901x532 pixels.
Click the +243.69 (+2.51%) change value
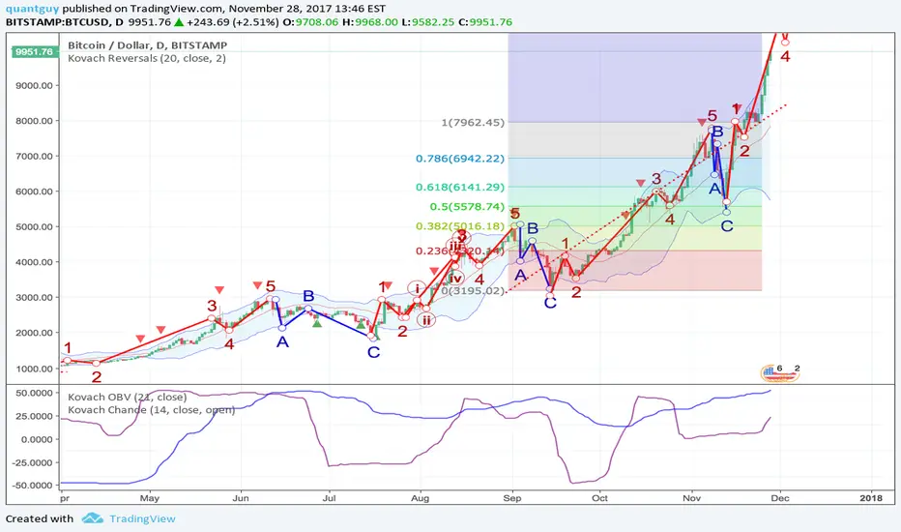[x=232, y=22]
